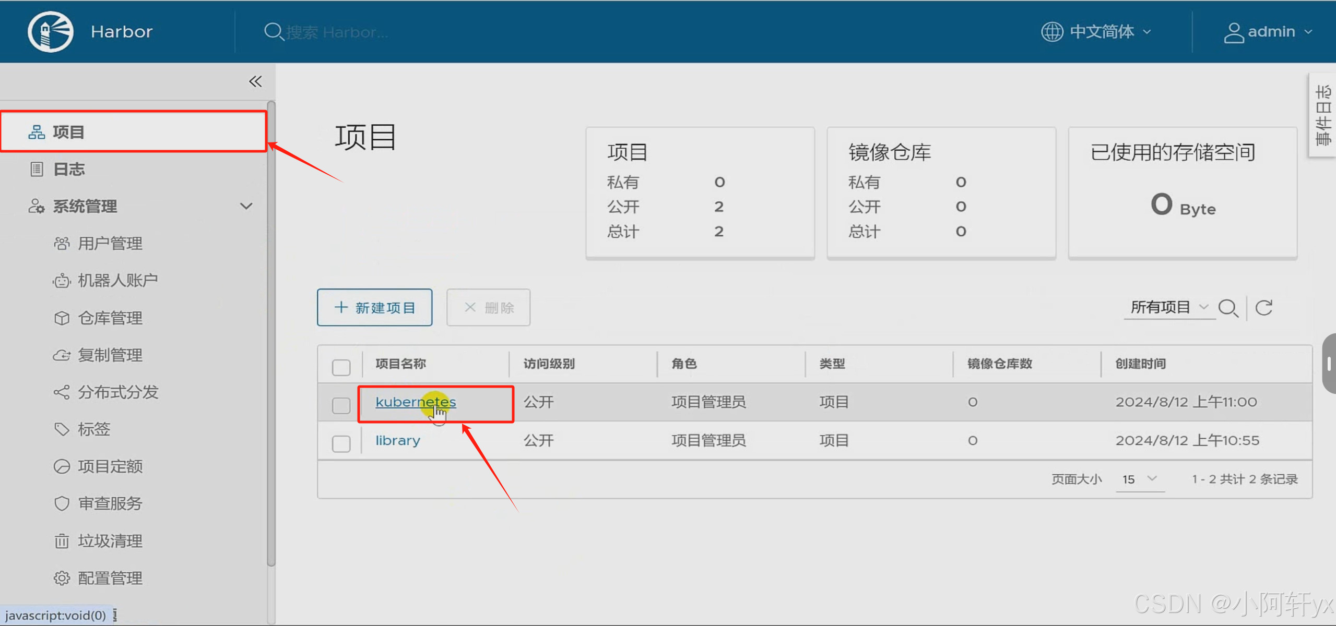Click the globe language icon
The width and height of the screenshot is (1336, 626).
click(1052, 31)
